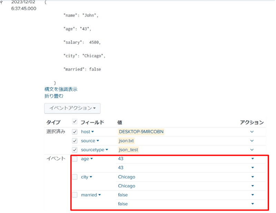Screen dimensions: 276x213
Task: Check the married field checkbox
Action: coord(75,195)
